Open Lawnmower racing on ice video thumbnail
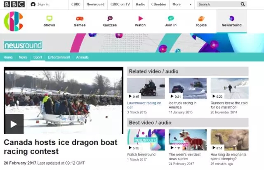264x170 pixels. [146, 88]
